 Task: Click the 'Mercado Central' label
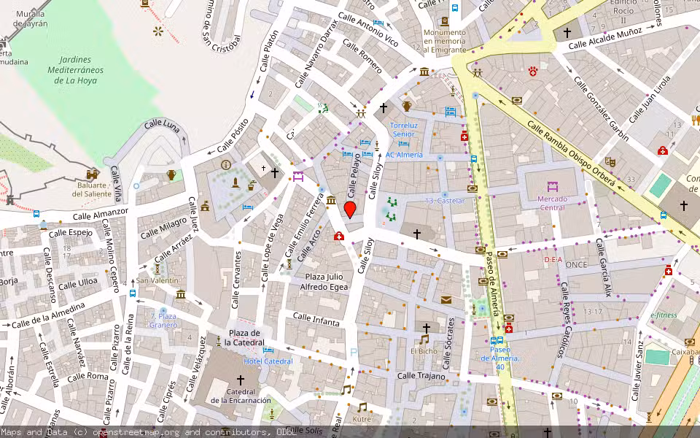coord(552,204)
